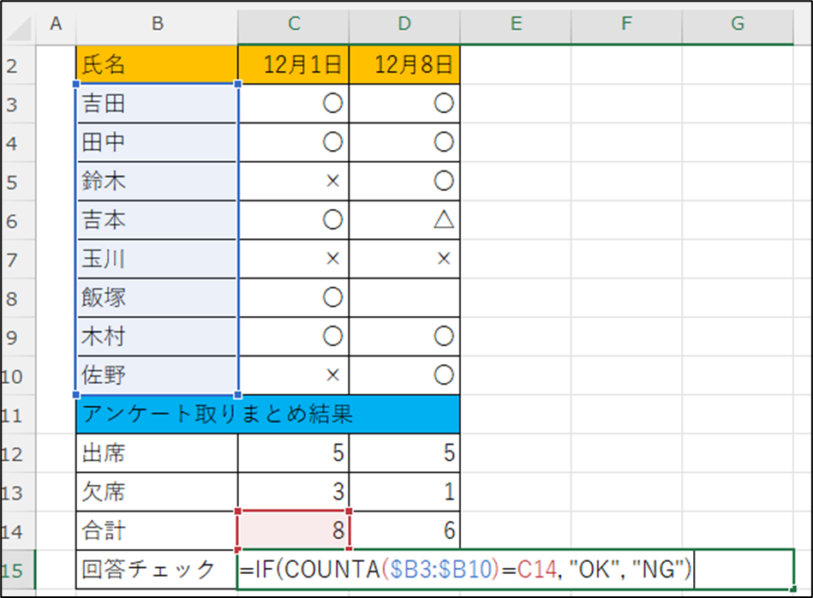Viewport: 813px width, 598px height.
Task: Select 欠席 value 3 under 12月1日
Action: coord(294,492)
